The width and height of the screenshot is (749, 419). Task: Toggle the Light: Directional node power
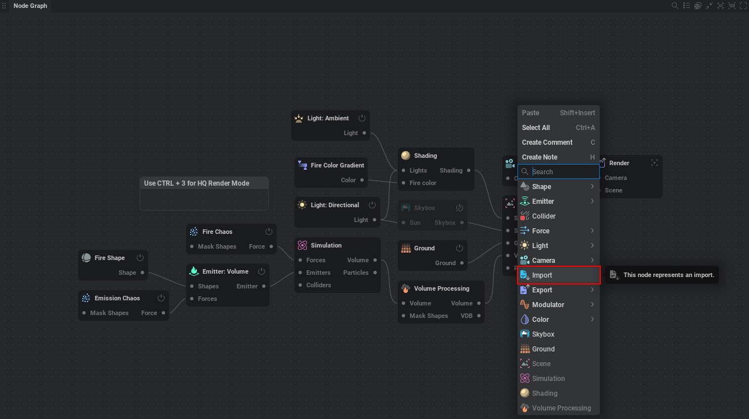[x=372, y=205]
